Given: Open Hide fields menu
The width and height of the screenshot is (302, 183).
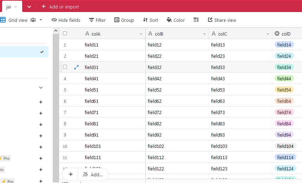Looking at the screenshot, I should click(66, 20).
